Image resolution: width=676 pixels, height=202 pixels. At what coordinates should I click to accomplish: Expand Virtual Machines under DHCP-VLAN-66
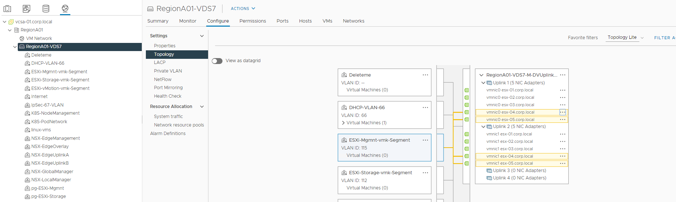343,123
